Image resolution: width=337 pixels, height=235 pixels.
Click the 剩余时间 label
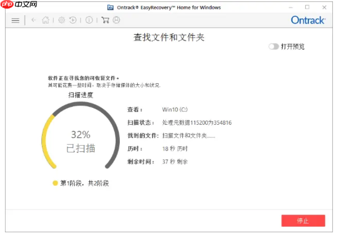point(141,162)
